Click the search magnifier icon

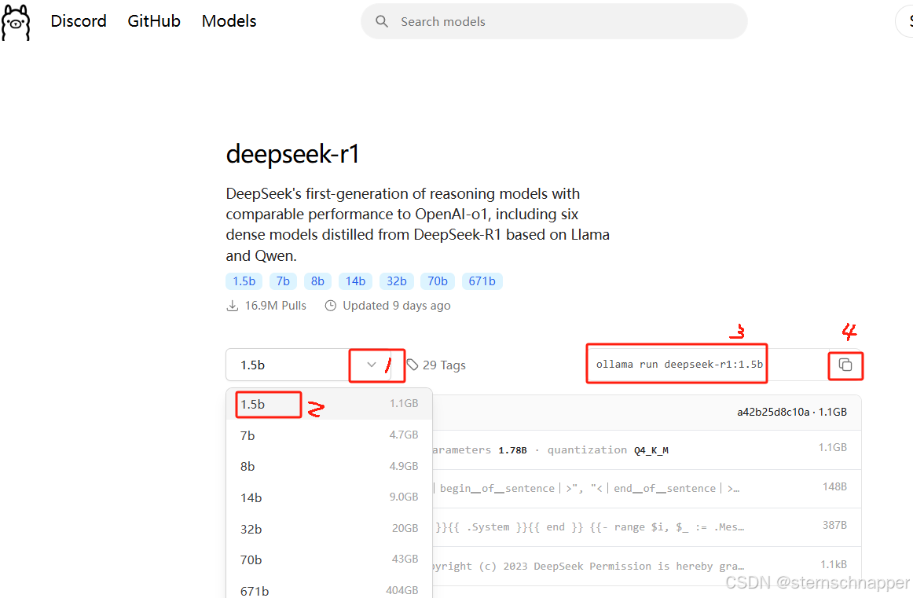tap(382, 21)
